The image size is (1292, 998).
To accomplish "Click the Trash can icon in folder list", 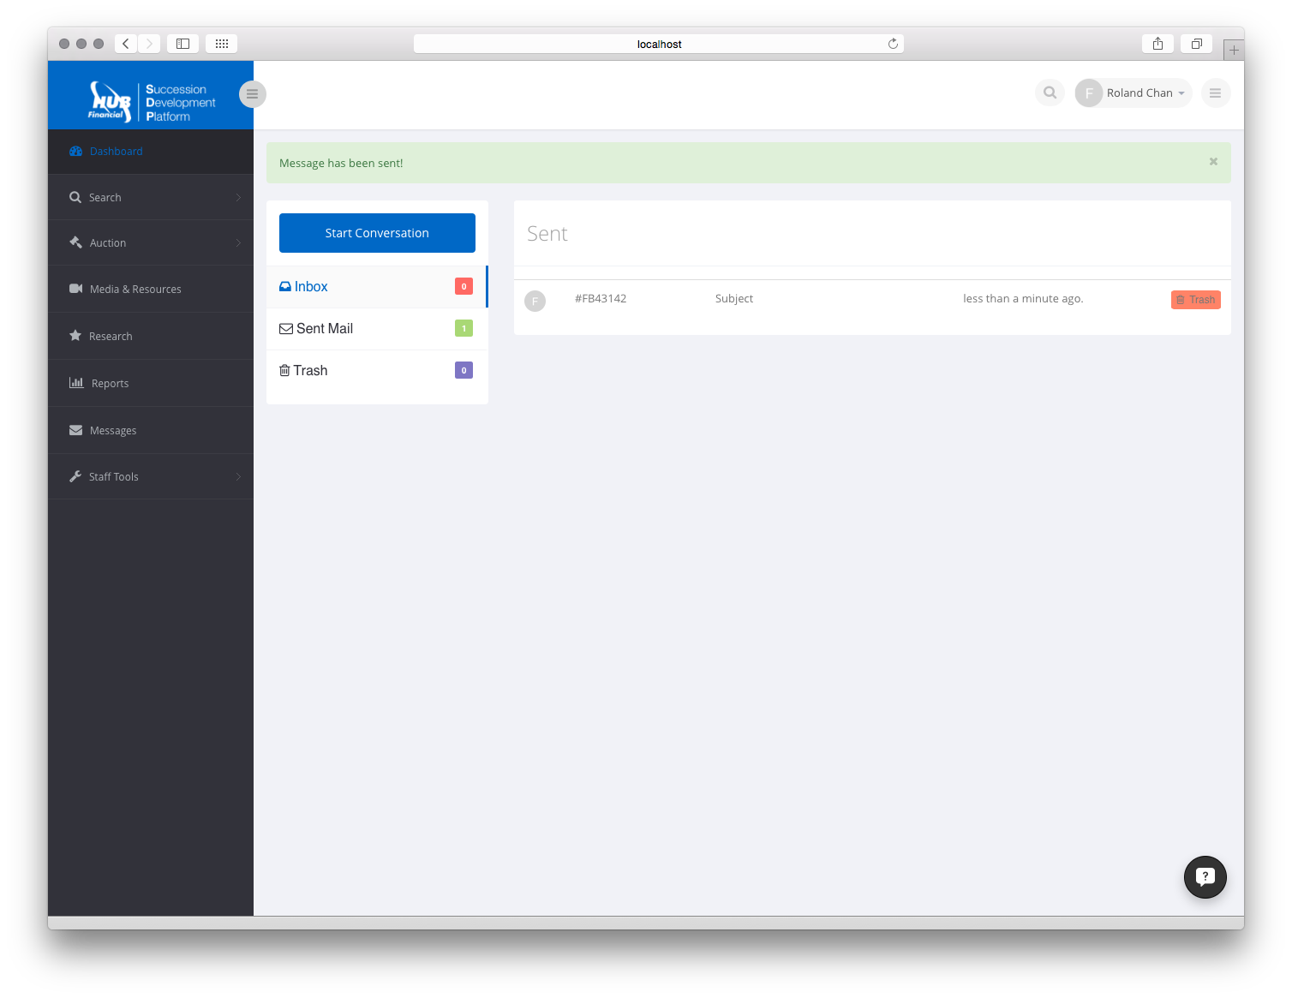I will click(x=284, y=370).
